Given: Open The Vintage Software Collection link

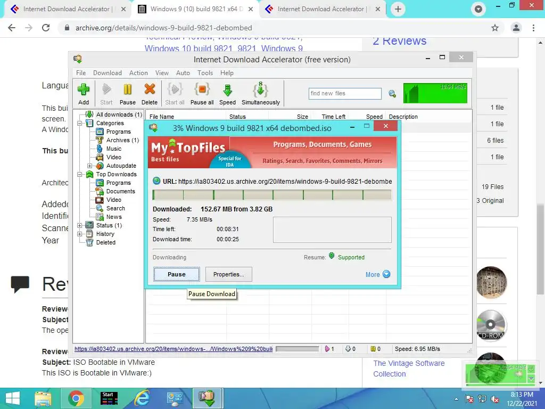Looking at the screenshot, I should tap(409, 369).
